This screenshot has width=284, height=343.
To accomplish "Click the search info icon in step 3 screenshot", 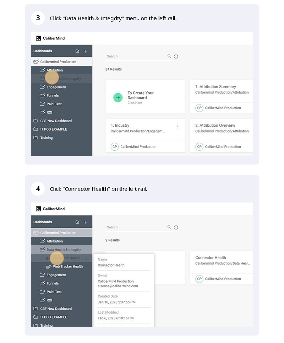I will point(176,56).
